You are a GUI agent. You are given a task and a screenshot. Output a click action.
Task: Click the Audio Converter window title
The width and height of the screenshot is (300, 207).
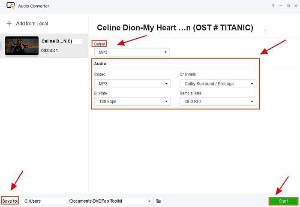(33, 6)
